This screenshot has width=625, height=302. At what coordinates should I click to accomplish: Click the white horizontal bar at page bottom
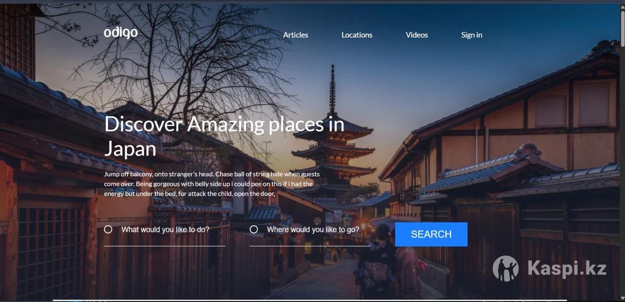click(312, 300)
